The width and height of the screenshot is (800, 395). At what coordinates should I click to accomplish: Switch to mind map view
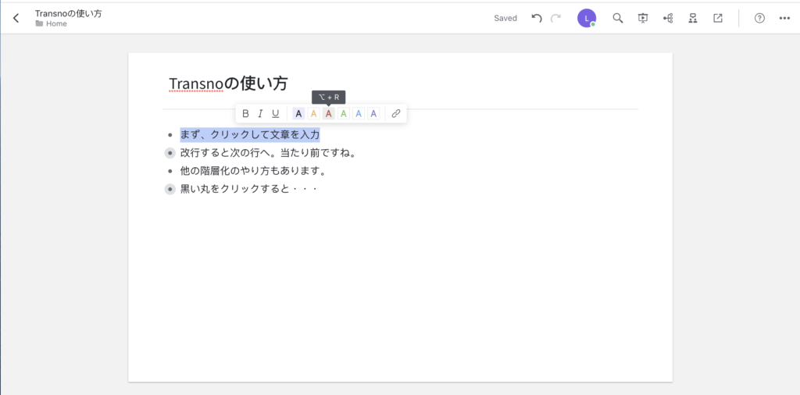[668, 19]
